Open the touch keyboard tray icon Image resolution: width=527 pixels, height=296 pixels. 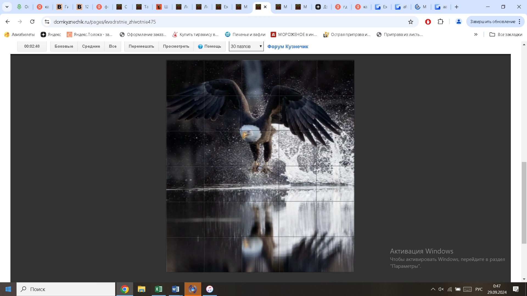pyautogui.click(x=467, y=289)
